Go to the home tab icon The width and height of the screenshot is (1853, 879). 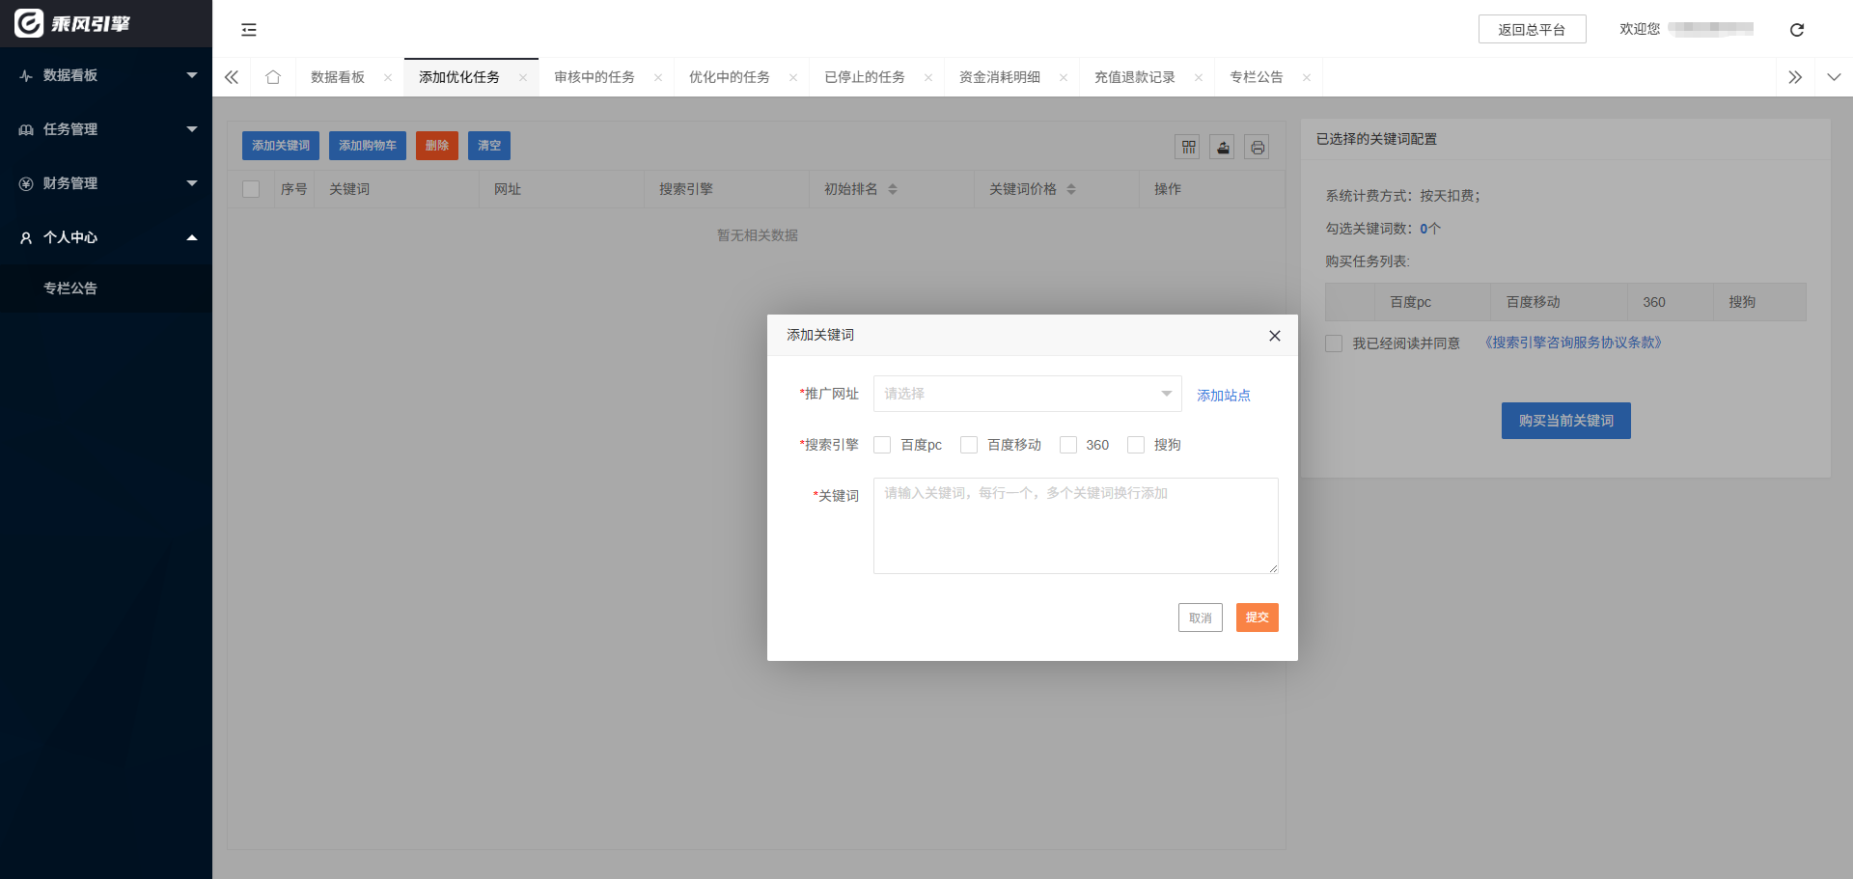click(x=273, y=77)
